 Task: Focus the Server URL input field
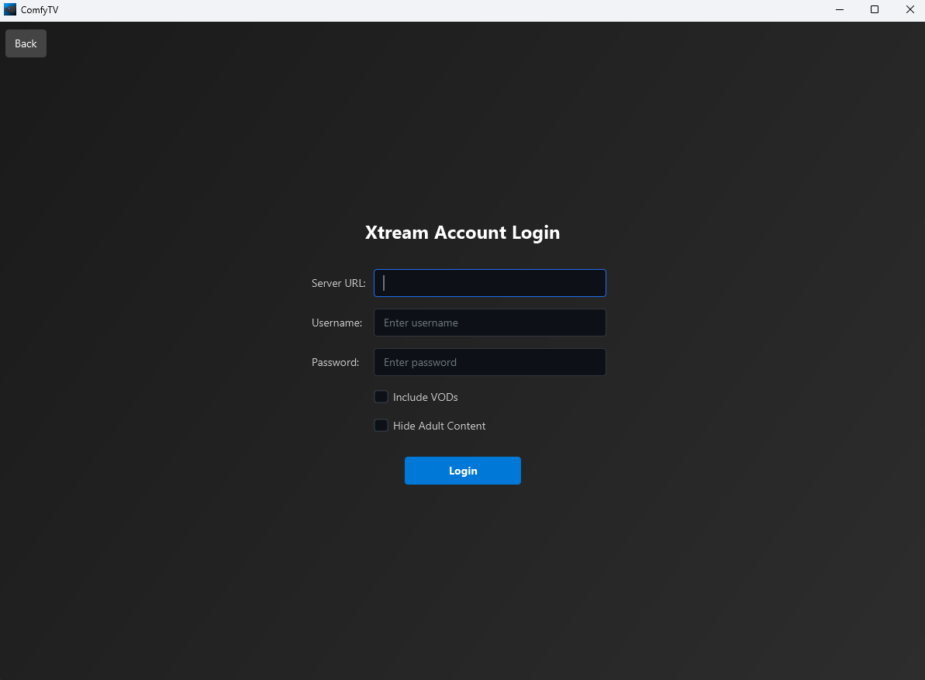(x=489, y=283)
